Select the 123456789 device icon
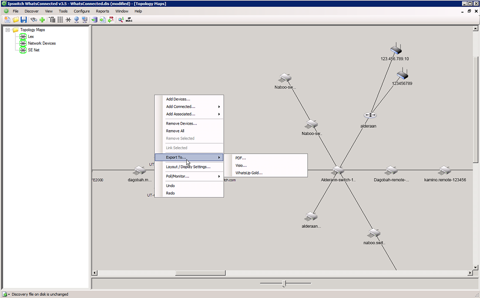 402,74
